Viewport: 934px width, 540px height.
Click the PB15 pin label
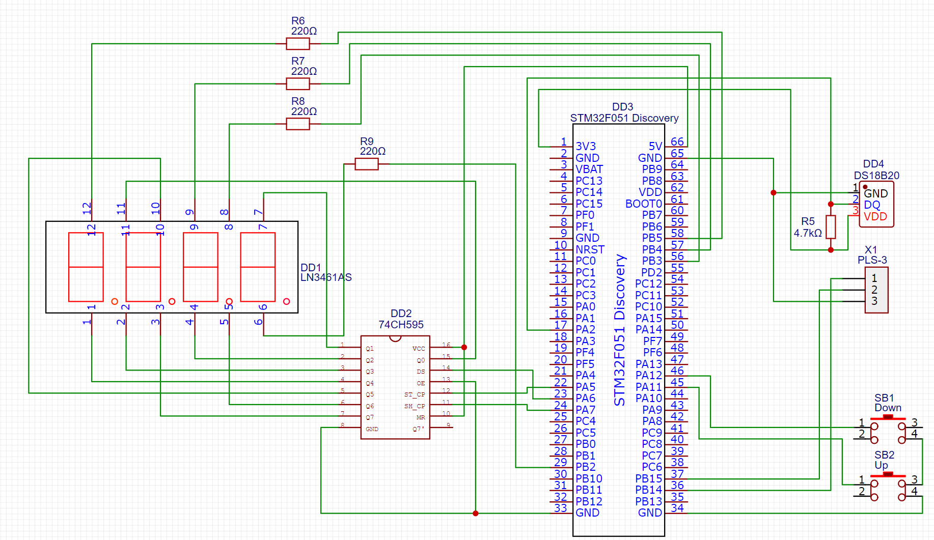click(x=649, y=478)
